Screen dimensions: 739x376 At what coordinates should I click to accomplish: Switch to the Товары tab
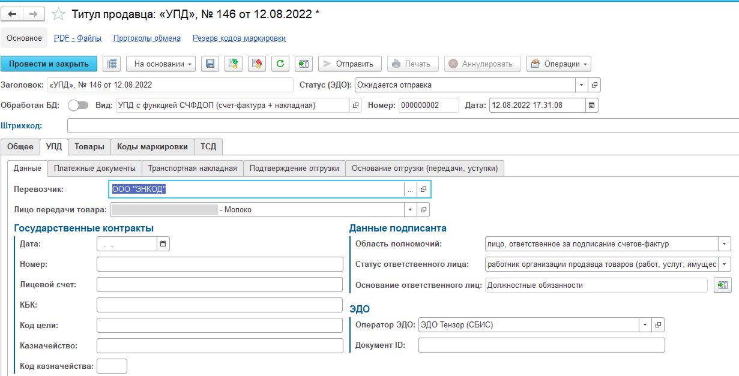(x=89, y=146)
